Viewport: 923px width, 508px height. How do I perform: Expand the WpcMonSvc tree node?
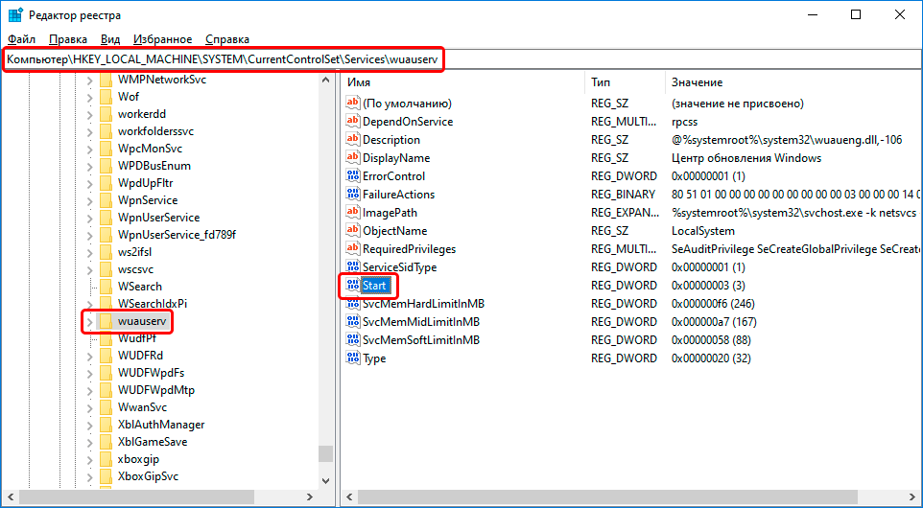tap(89, 149)
